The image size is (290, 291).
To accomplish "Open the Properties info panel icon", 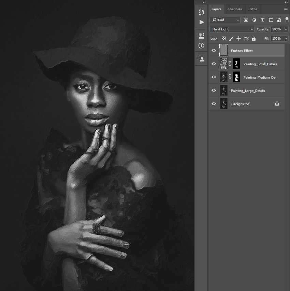I will click(201, 45).
